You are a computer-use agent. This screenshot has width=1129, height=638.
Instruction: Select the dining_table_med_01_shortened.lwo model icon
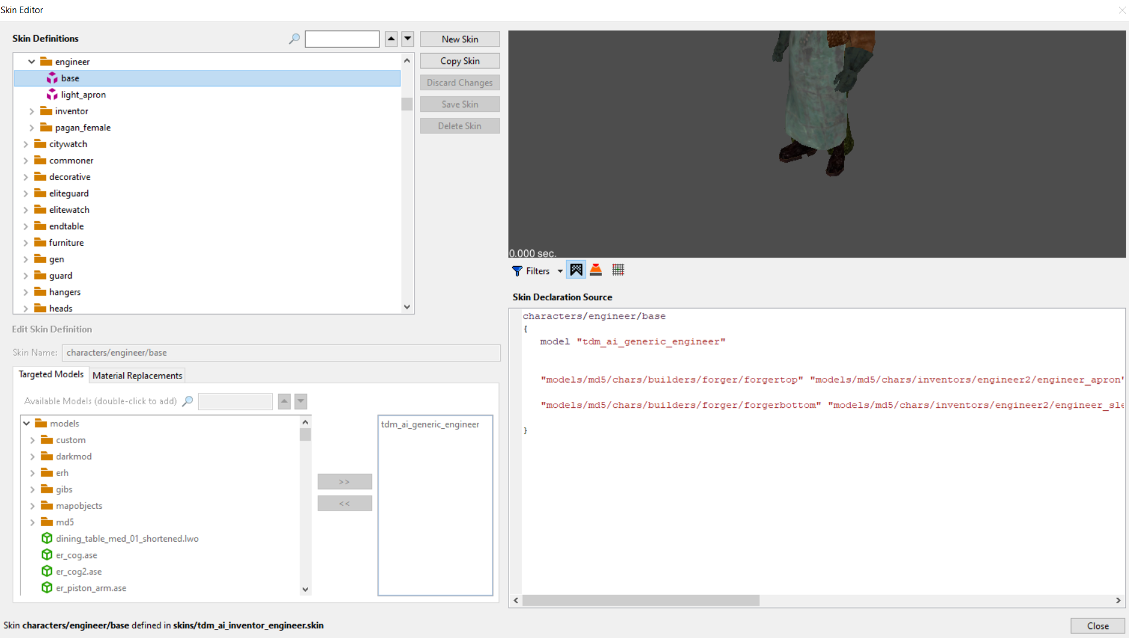click(x=47, y=538)
